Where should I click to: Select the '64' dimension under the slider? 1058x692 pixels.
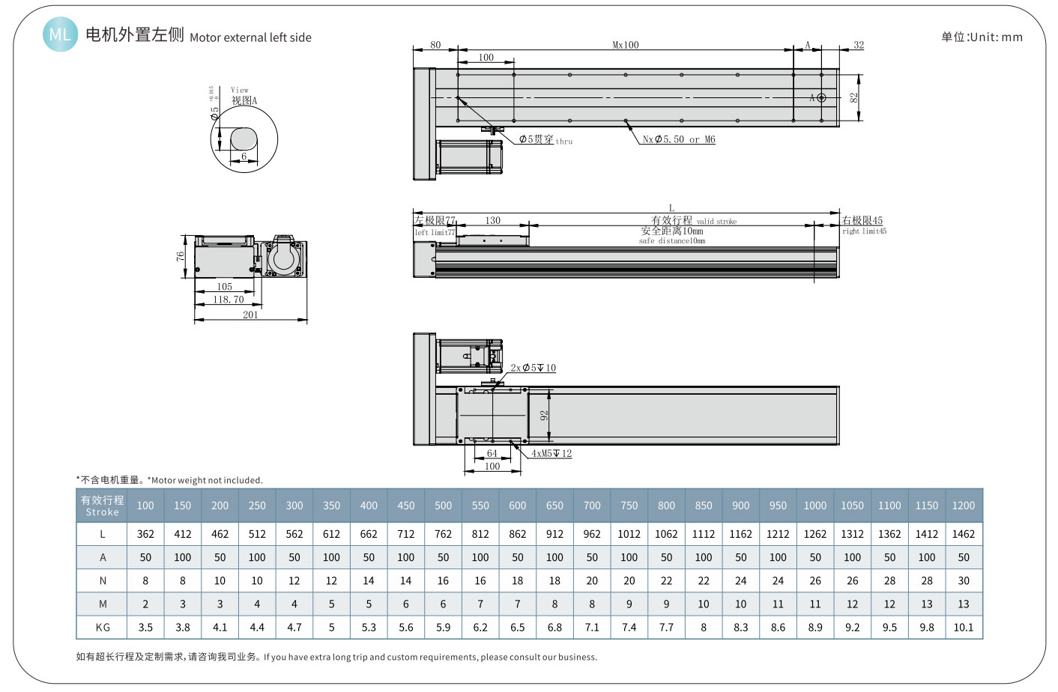point(492,453)
